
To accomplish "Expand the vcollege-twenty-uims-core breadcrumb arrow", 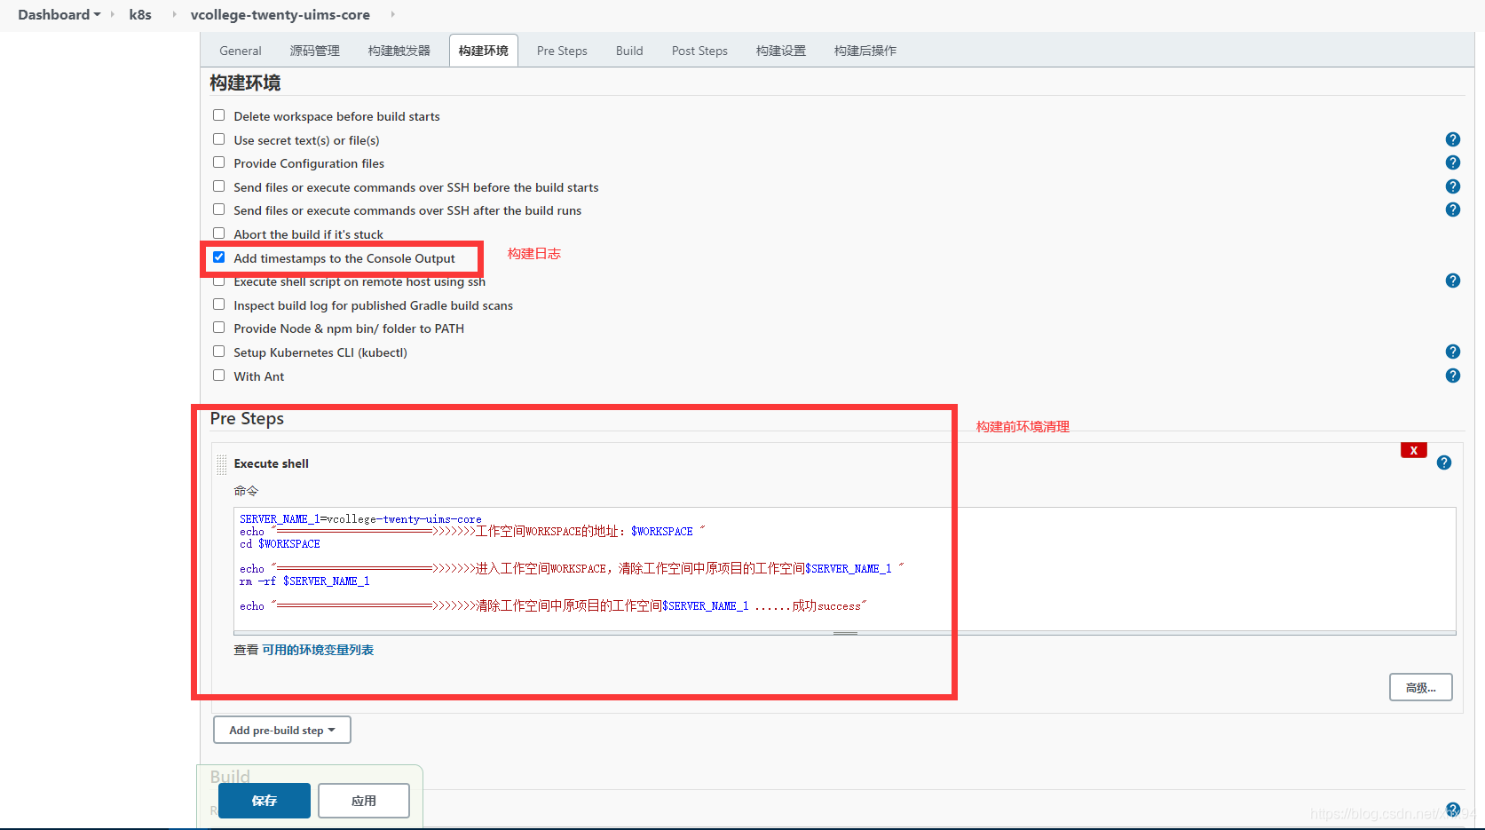I will [x=392, y=14].
